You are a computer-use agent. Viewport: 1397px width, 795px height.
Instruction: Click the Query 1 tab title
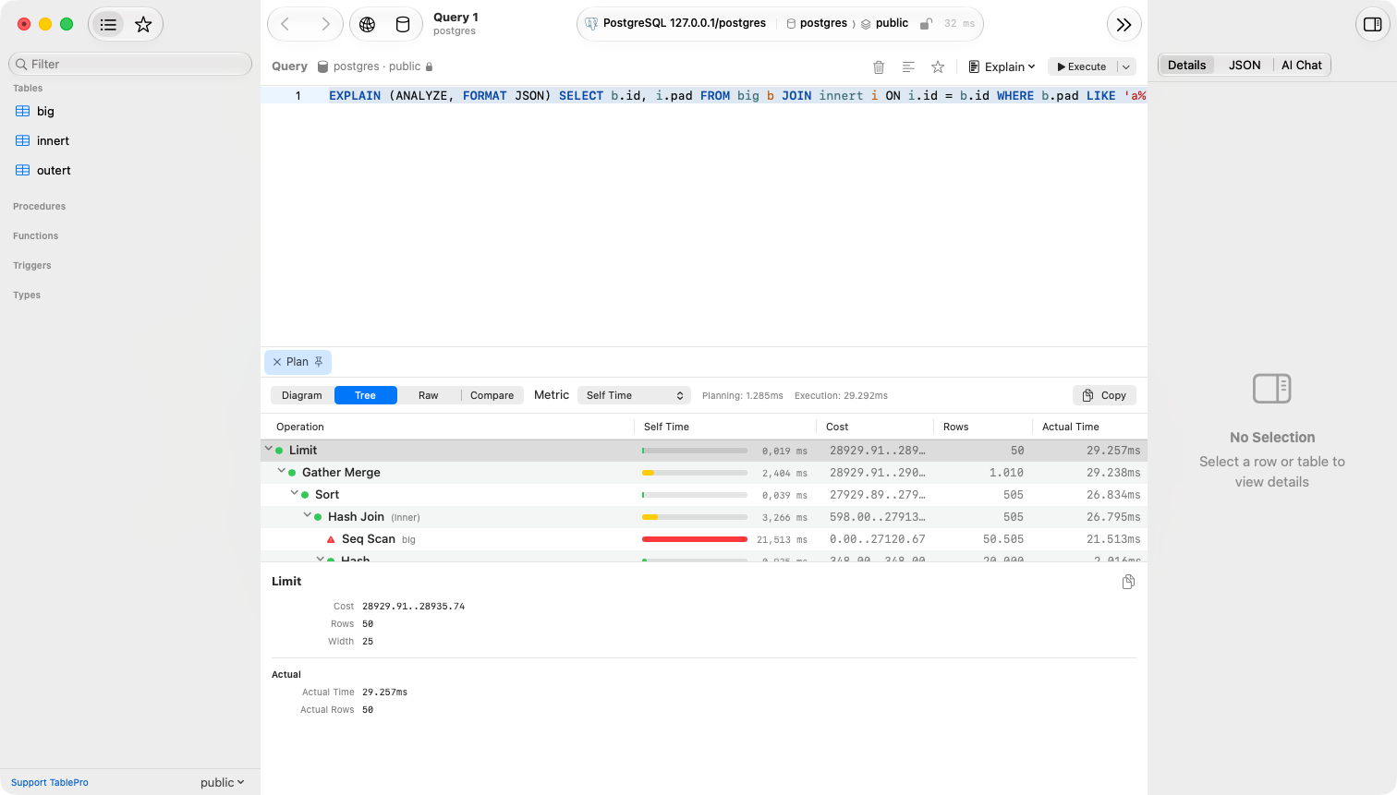coord(456,18)
